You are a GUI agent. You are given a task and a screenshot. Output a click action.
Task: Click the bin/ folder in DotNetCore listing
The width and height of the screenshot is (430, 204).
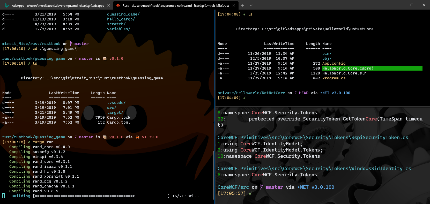click(x=327, y=54)
